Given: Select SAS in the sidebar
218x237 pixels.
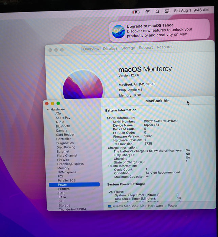Looking at the screenshot, I should point(61,193).
